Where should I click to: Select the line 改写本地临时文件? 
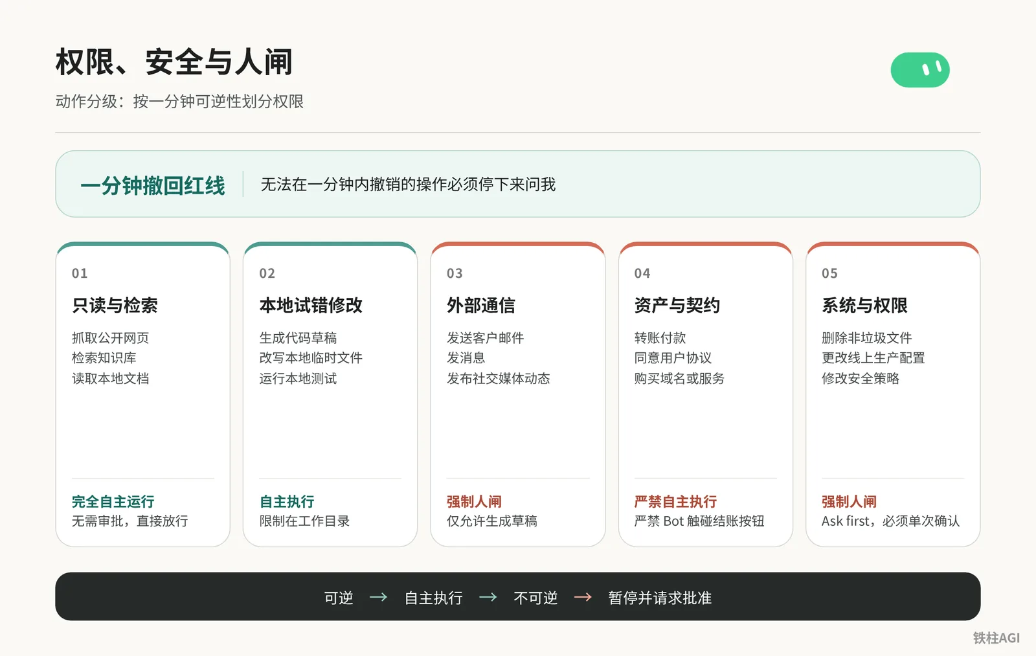[x=311, y=357]
